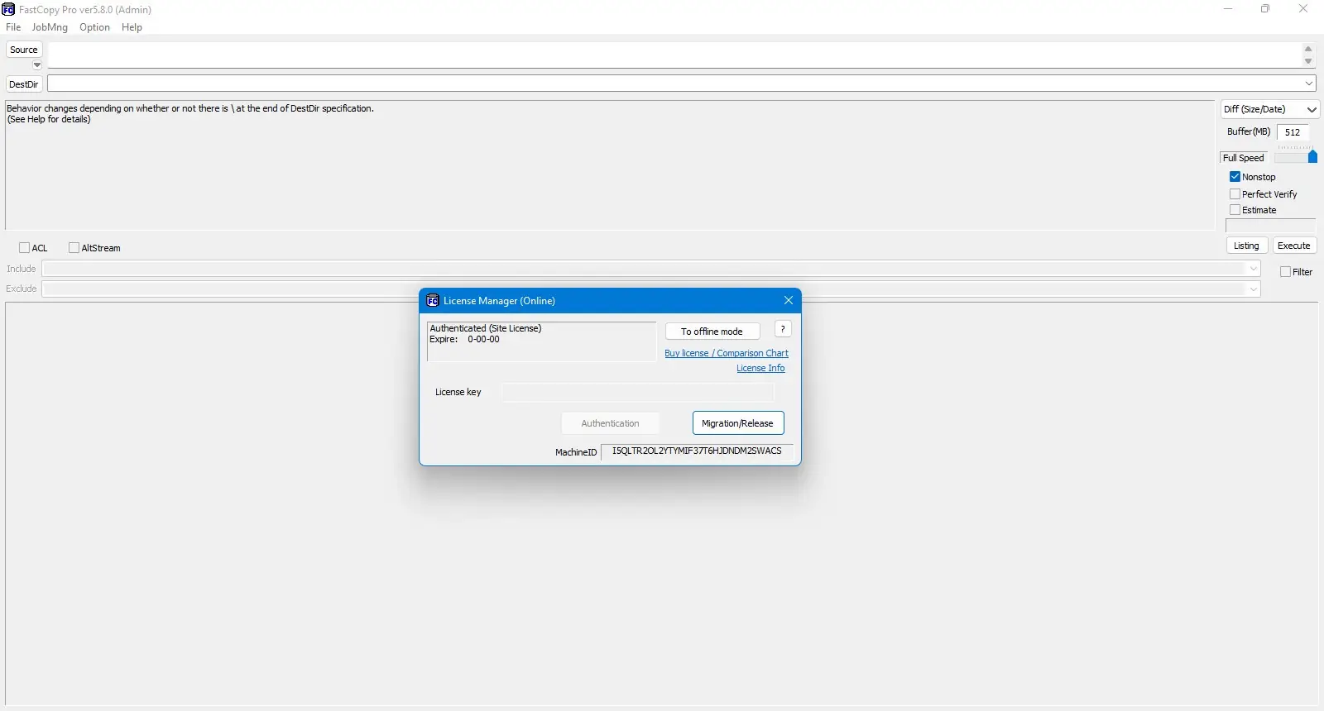Image resolution: width=1324 pixels, height=711 pixels.
Task: Click the Source button
Action: tap(24, 50)
